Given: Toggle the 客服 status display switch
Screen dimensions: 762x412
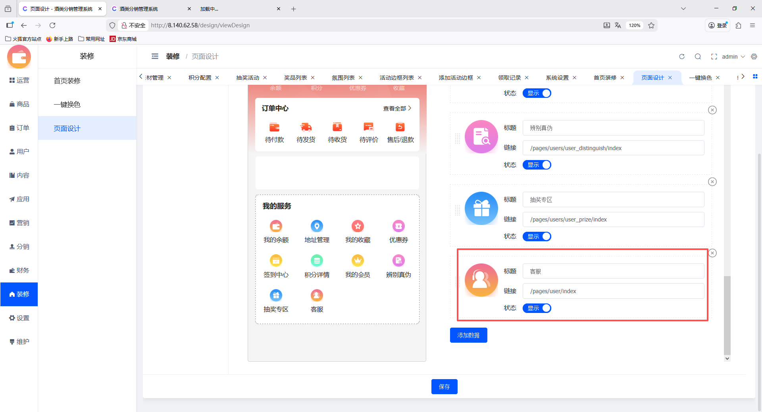Looking at the screenshot, I should pyautogui.click(x=537, y=308).
